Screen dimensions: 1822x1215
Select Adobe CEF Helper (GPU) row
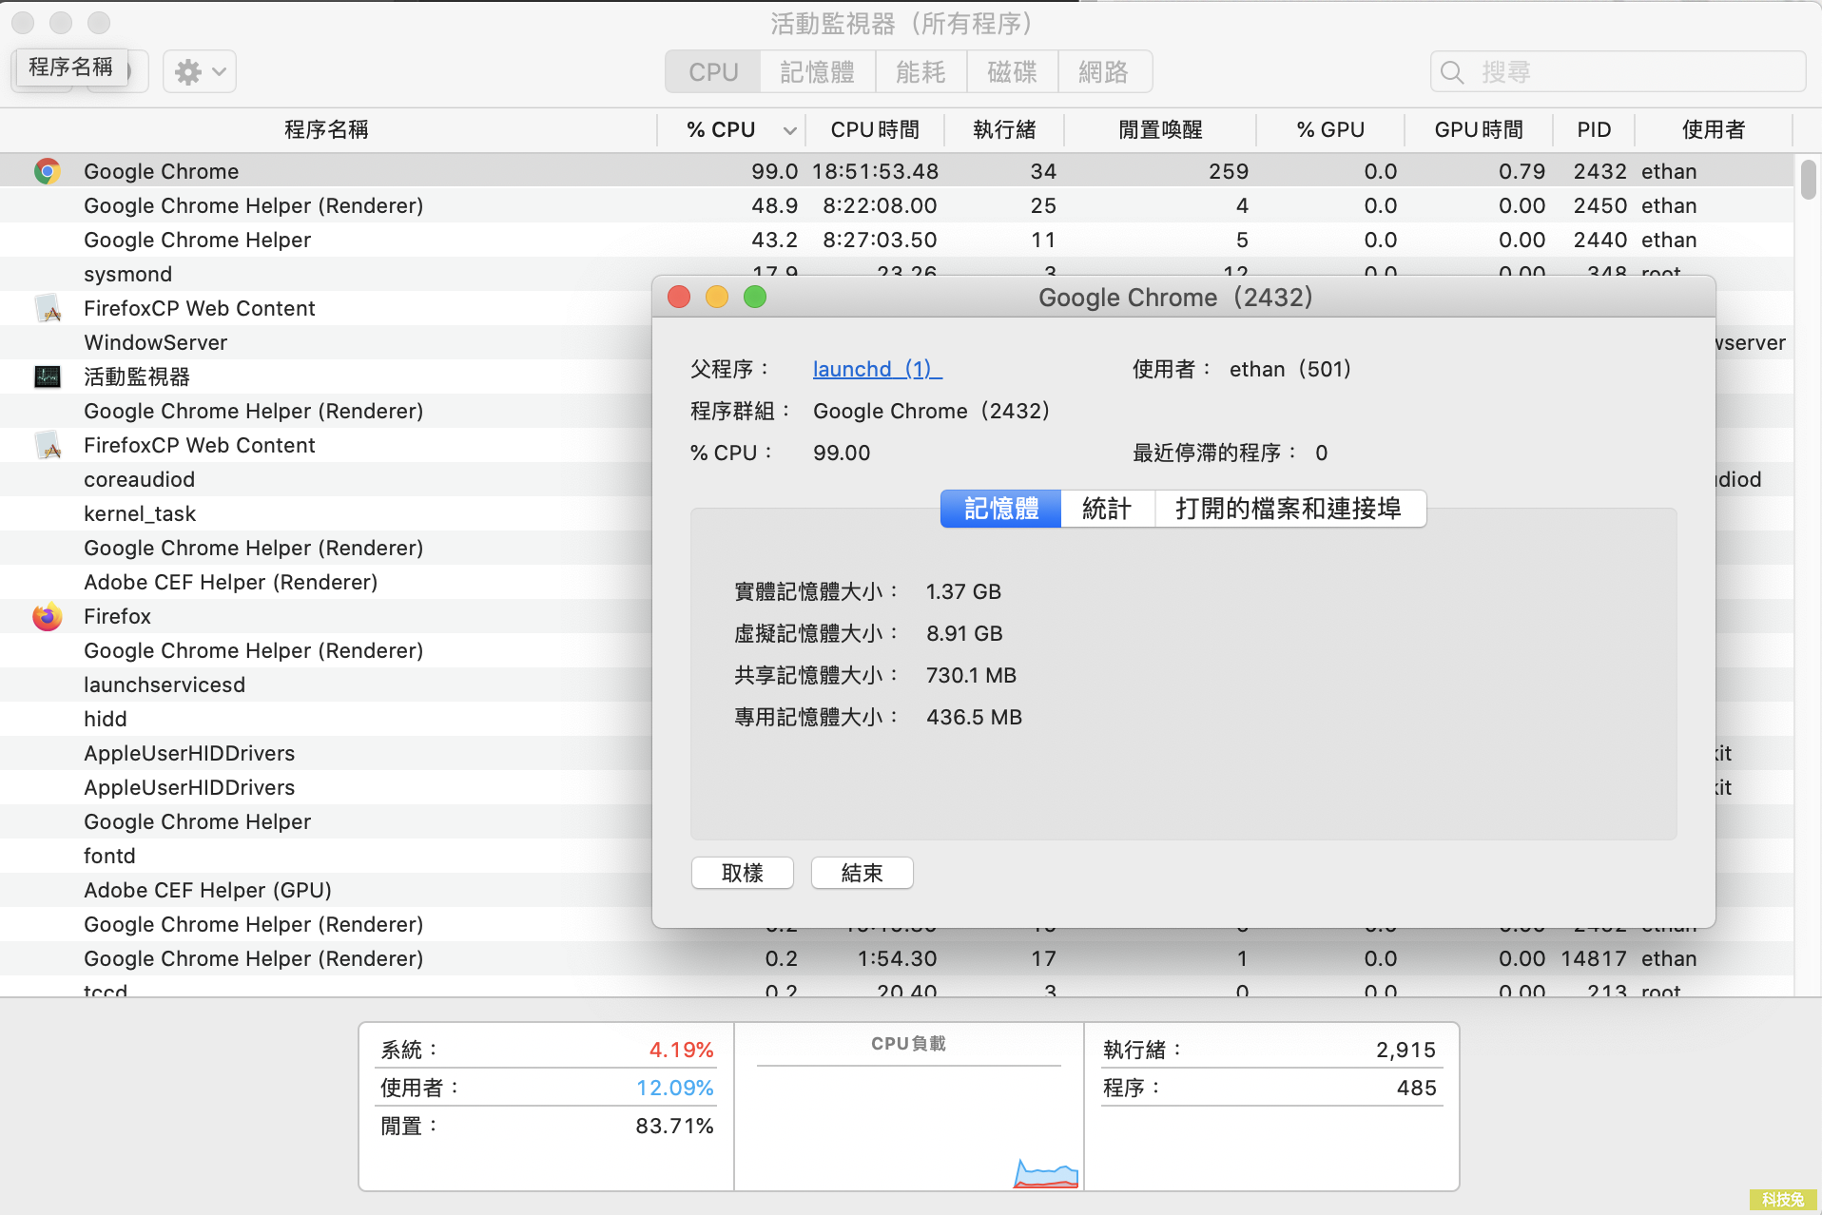tap(326, 890)
